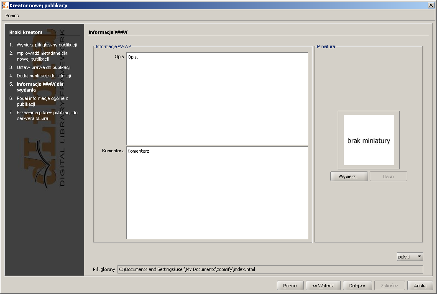The width and height of the screenshot is (437, 294).
Task: Click the disabled Usuń button
Action: [x=388, y=176]
